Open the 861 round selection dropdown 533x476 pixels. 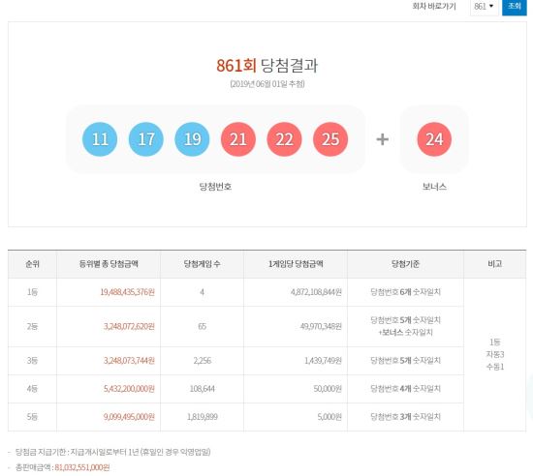click(x=484, y=7)
